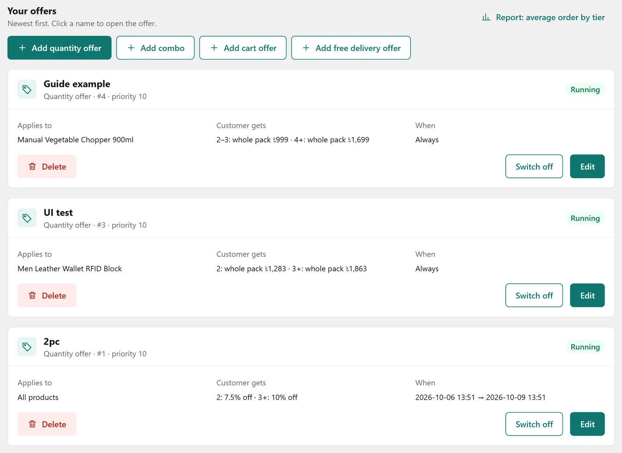
Task: Select 'Manual Vegetable Chopper 900ml' text
Action: pos(75,140)
